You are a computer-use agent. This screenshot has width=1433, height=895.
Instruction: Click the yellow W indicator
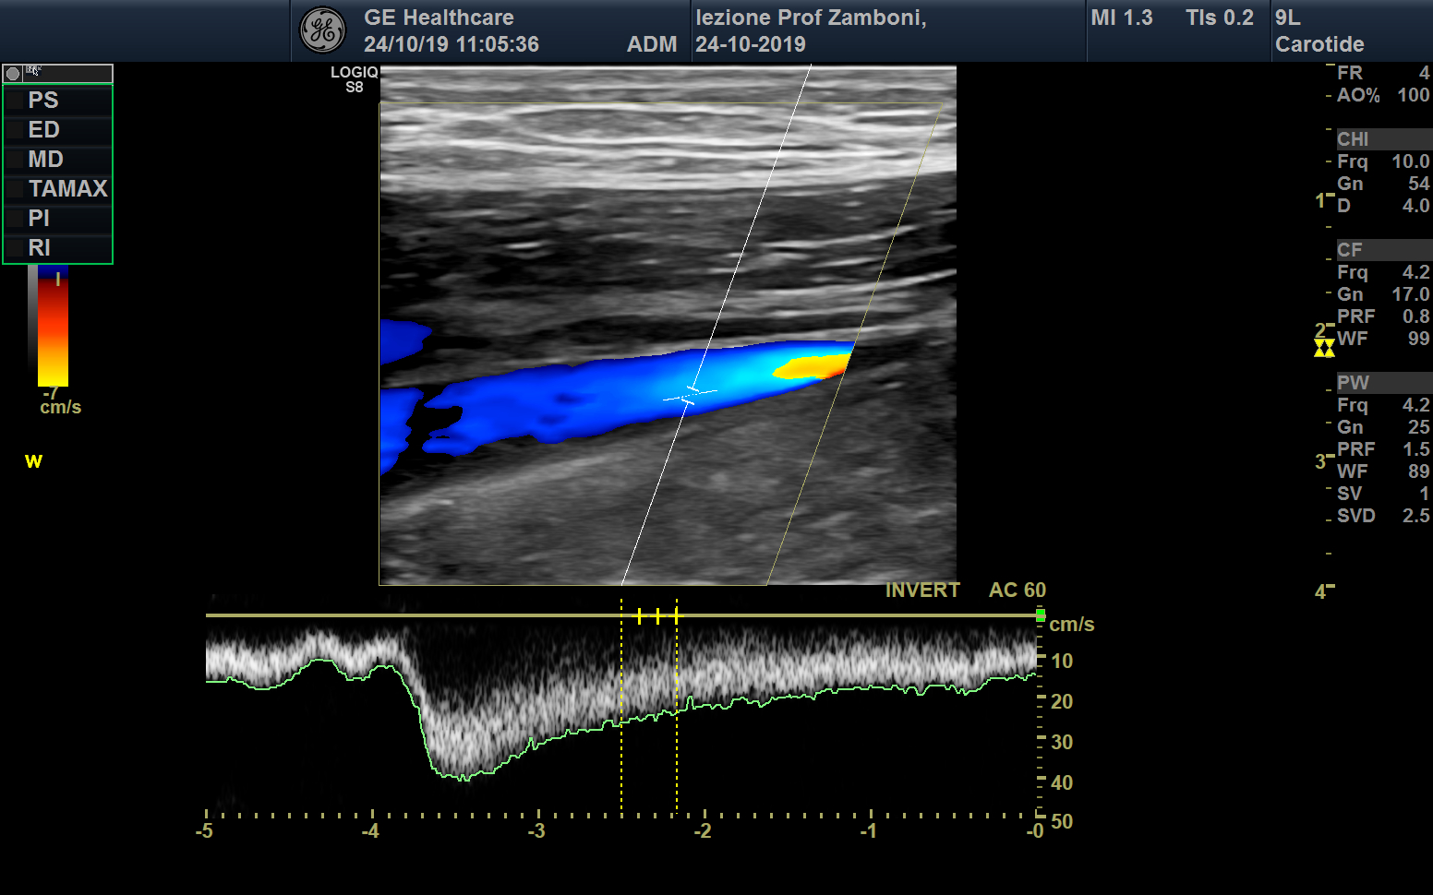(x=33, y=461)
